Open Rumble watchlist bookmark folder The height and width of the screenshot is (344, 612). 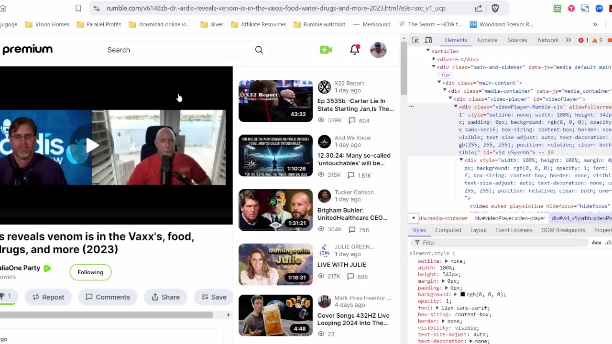tap(319, 24)
